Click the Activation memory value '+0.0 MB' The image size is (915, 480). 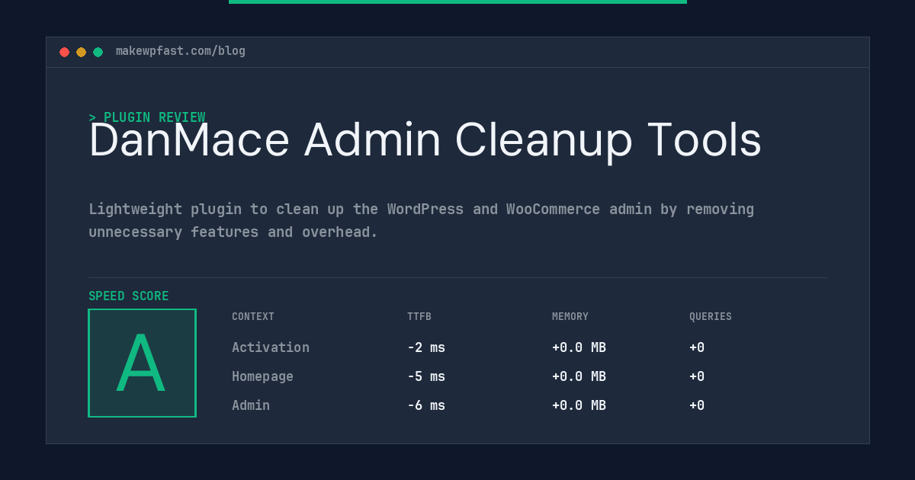[579, 347]
